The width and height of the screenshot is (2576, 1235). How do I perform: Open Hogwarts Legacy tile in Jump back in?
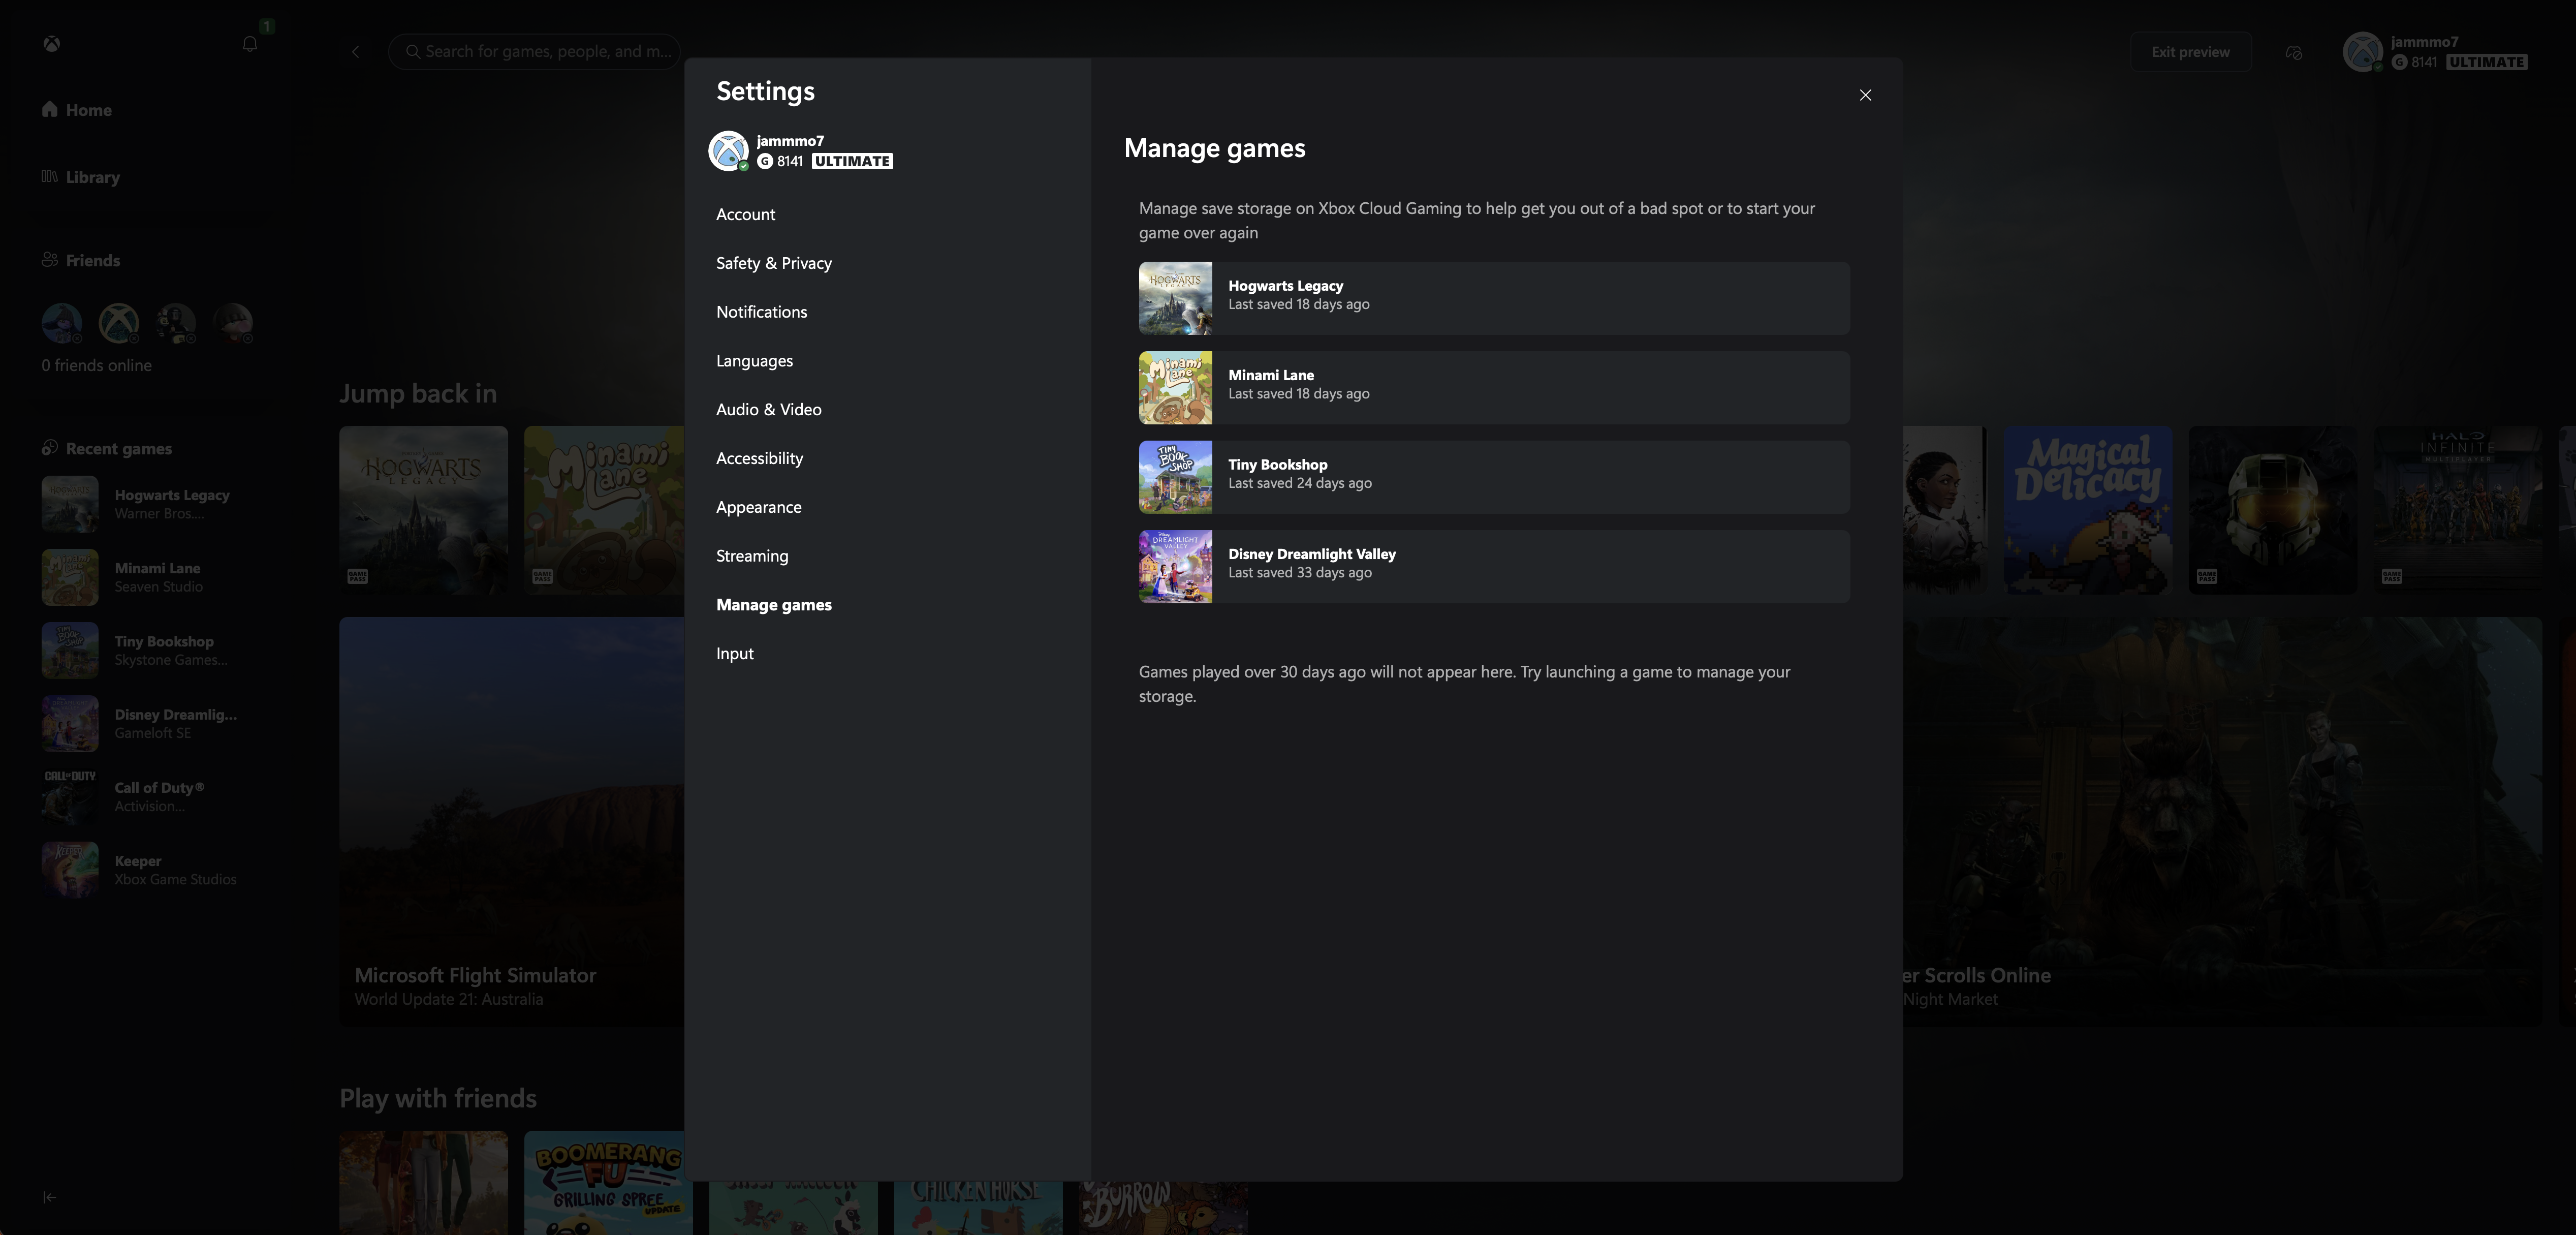423,510
